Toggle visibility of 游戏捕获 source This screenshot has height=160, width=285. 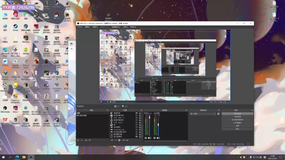(x=136, y=127)
